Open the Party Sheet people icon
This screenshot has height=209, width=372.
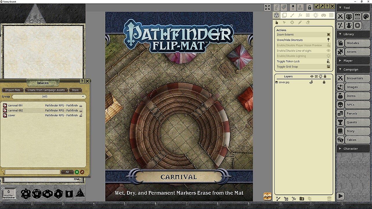coord(349,17)
